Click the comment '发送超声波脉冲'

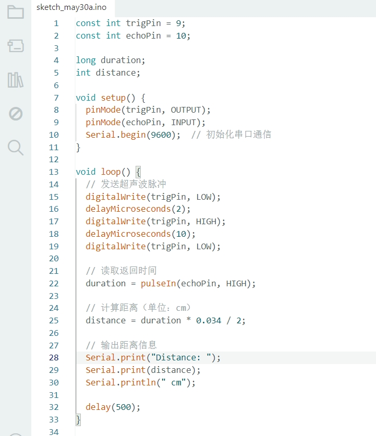[134, 184]
